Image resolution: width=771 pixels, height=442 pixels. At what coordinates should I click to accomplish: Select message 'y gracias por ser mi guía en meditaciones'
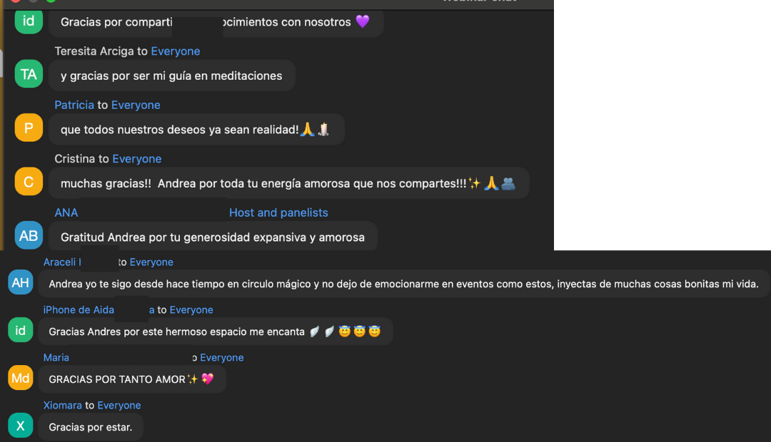(171, 76)
